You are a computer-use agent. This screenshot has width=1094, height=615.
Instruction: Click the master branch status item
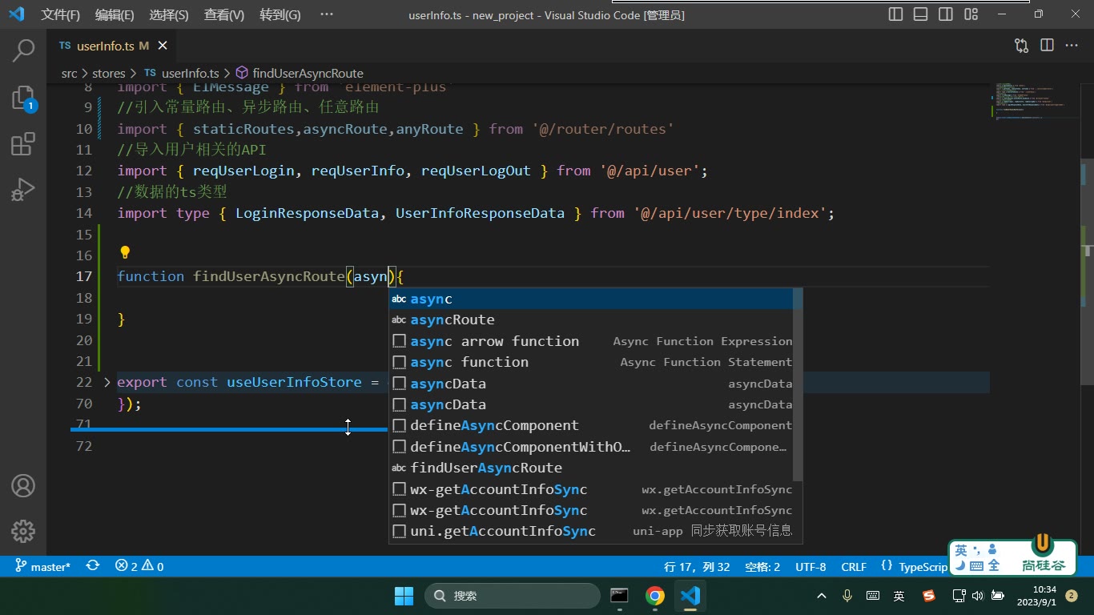[43, 566]
